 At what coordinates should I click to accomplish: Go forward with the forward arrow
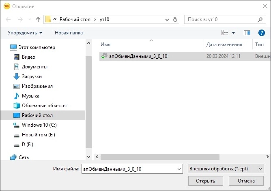(x=20, y=19)
